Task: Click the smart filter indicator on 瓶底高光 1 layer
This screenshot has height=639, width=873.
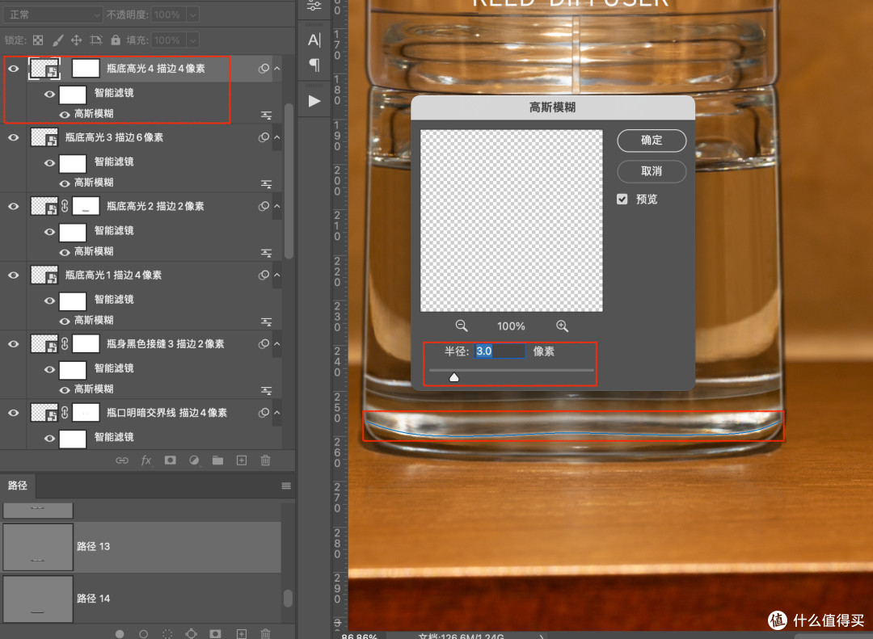Action: 264,275
